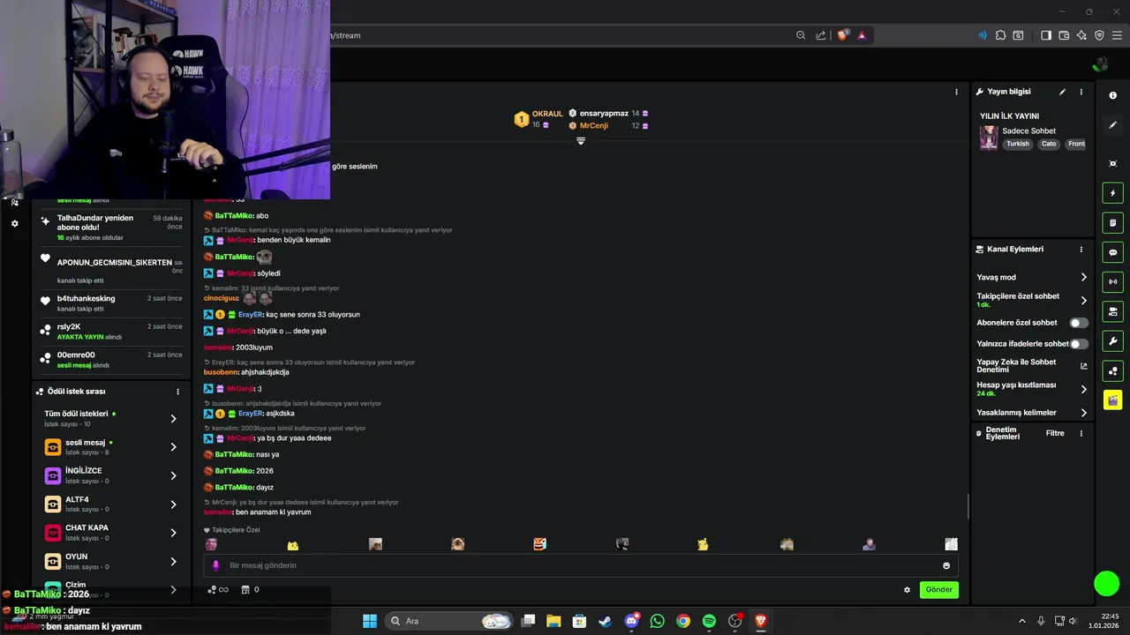Viewport: 1130px width, 635px height.
Task: Open Windows Start button
Action: click(370, 621)
